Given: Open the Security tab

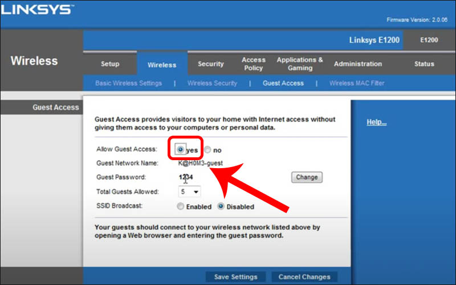Looking at the screenshot, I should 211,64.
